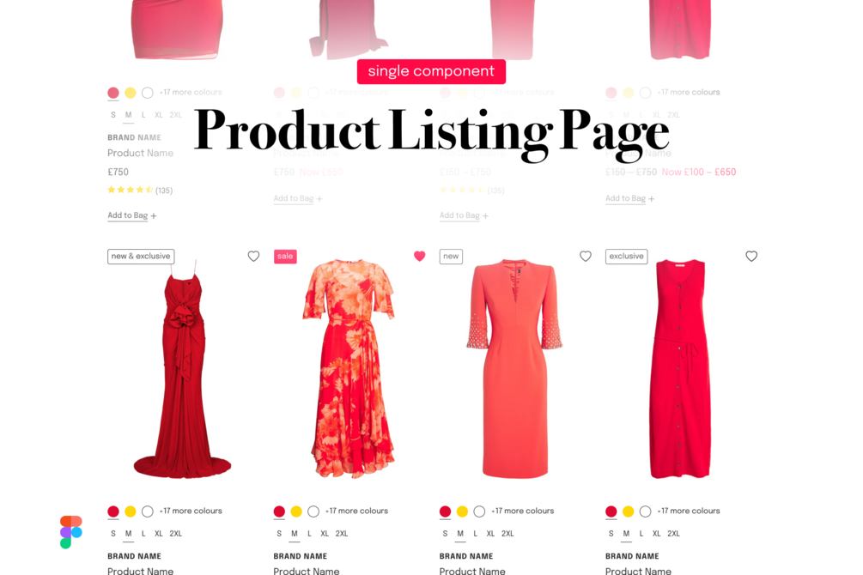Choose yellow colour swatch under coral dress
Image resolution: width=863 pixels, height=575 pixels.
(x=462, y=511)
